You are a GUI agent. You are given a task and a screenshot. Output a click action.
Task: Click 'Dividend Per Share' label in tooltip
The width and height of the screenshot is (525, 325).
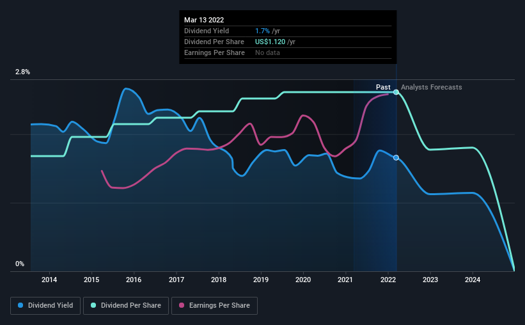point(214,42)
